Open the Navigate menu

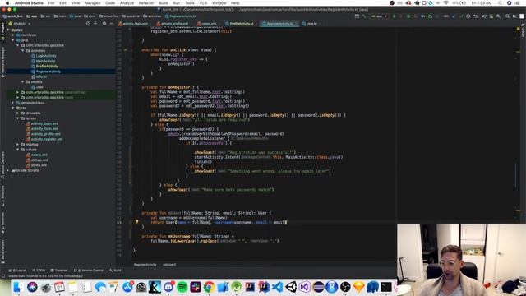[92, 2]
